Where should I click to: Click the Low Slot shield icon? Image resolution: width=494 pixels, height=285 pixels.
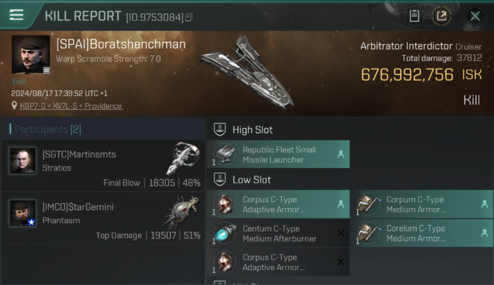pyautogui.click(x=220, y=179)
